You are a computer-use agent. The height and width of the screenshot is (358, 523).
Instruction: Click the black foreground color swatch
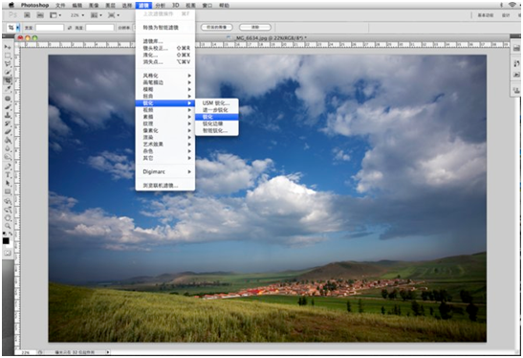(6, 241)
